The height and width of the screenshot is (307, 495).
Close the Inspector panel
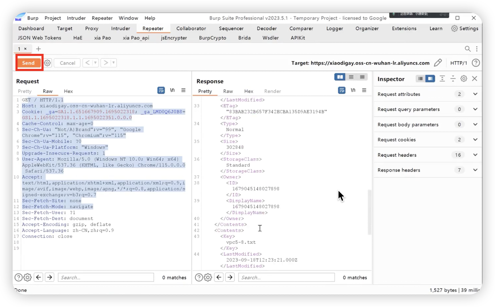click(x=475, y=79)
